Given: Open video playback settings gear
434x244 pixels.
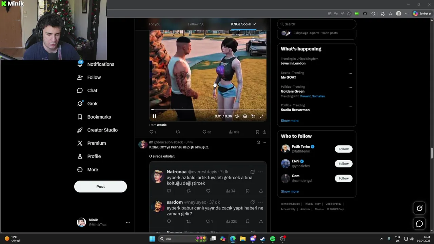Looking at the screenshot, I should [x=245, y=116].
